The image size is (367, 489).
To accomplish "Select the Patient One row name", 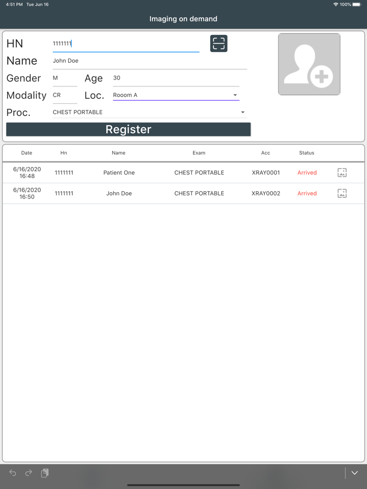I will pos(119,172).
